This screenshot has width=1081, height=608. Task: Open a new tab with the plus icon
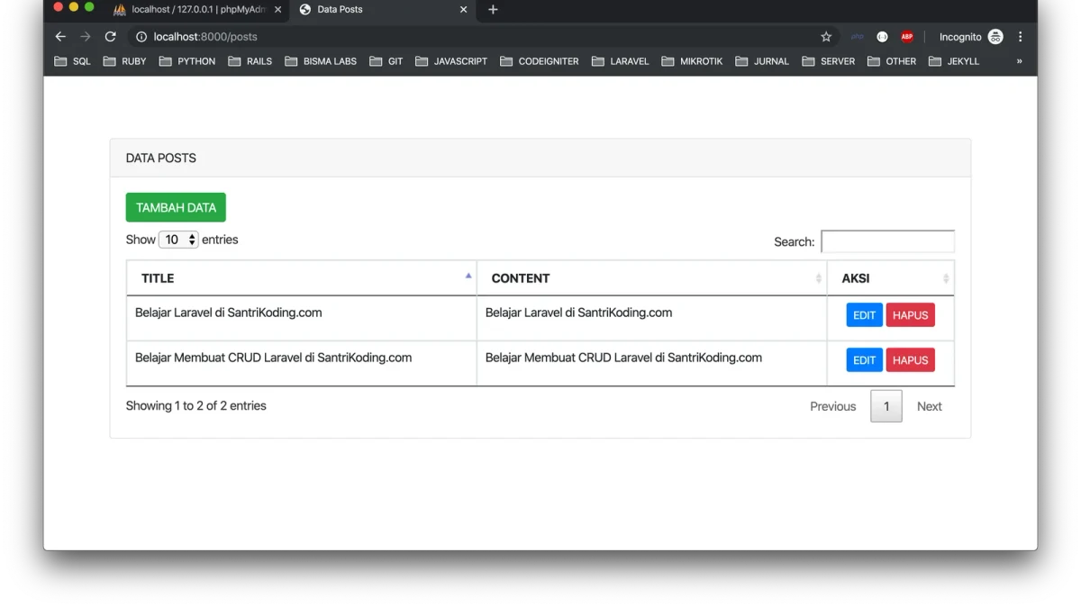click(x=493, y=10)
